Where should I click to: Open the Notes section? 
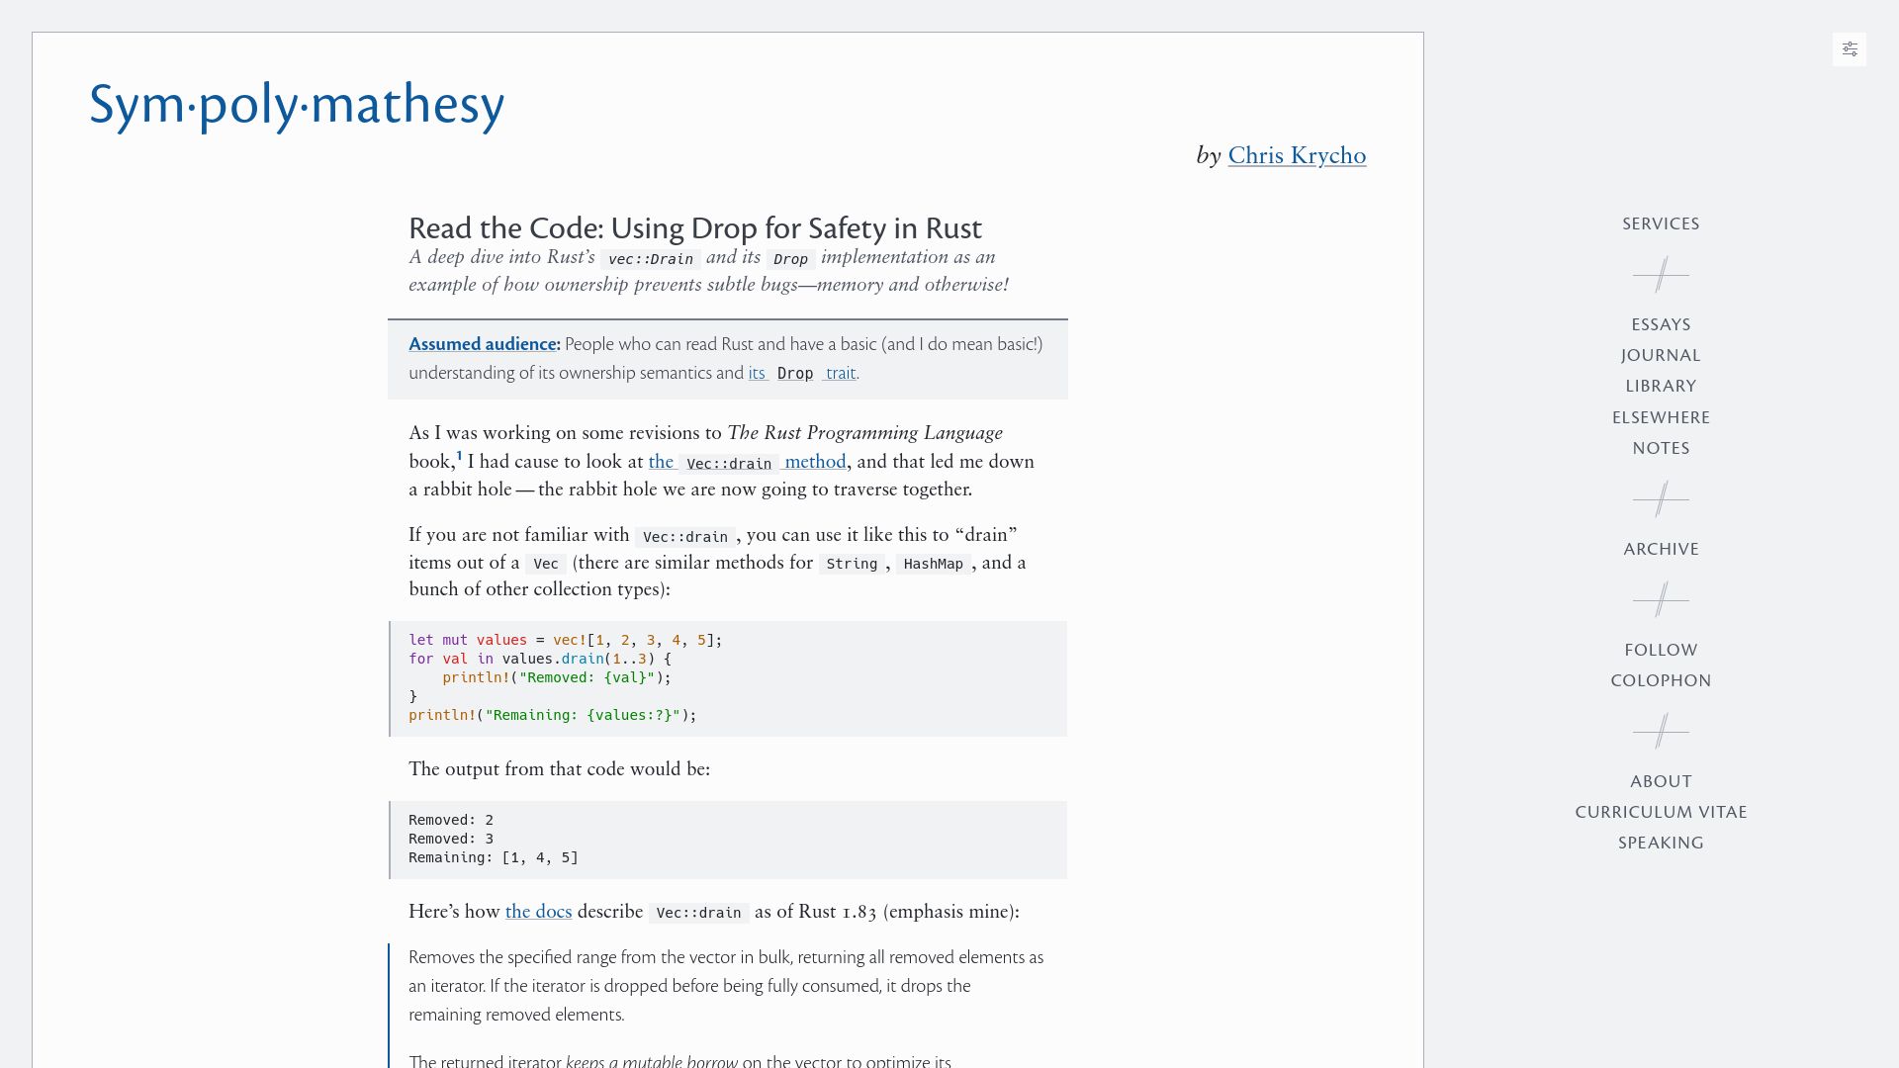point(1661,448)
